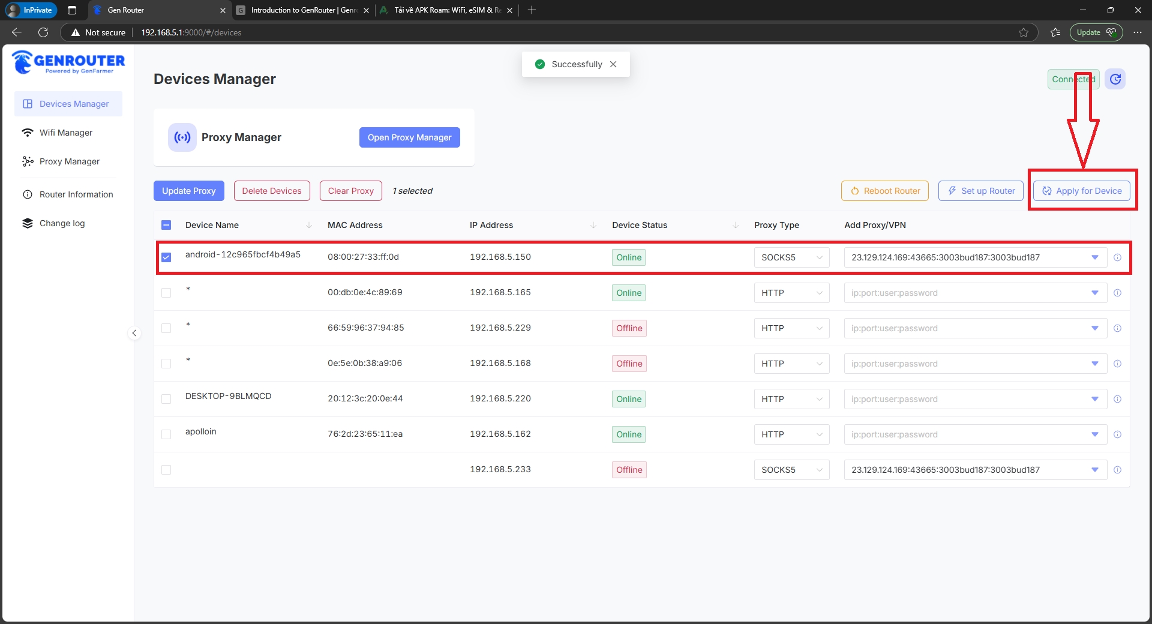The image size is (1152, 624).
Task: Open SOCKS5 proxy type dropdown for android device
Action: (791, 257)
